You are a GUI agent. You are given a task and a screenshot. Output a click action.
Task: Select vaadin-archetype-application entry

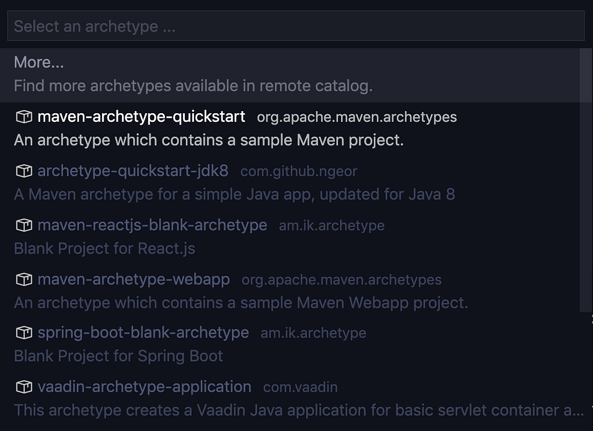coord(144,387)
